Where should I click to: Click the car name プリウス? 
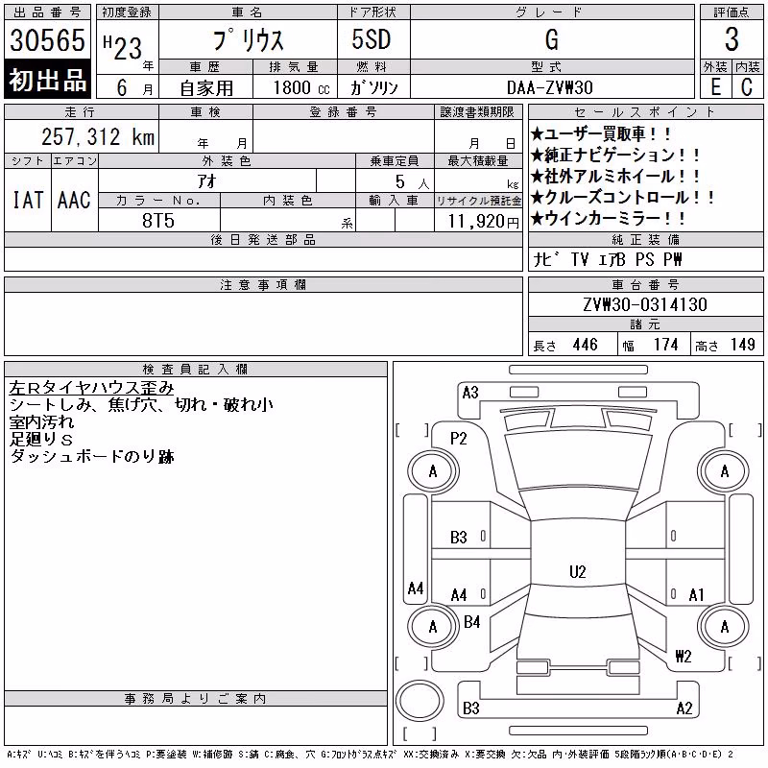click(248, 39)
